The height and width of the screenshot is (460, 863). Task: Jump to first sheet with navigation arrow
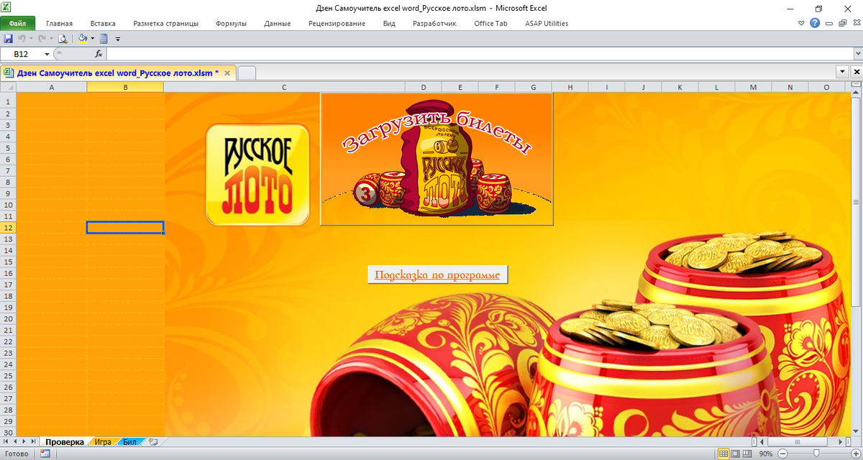coord(6,441)
